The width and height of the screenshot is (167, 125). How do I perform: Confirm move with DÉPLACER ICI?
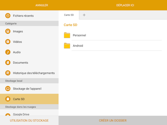[125, 5]
